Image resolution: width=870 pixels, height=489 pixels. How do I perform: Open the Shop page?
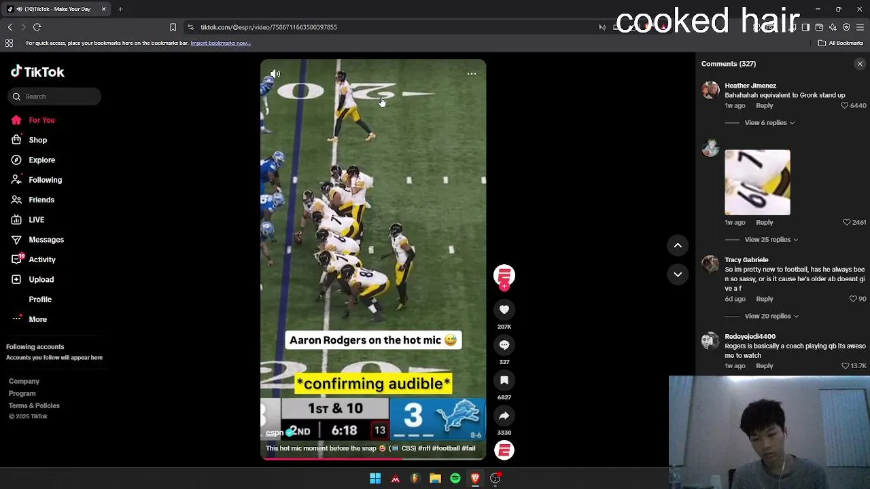pyautogui.click(x=29, y=140)
